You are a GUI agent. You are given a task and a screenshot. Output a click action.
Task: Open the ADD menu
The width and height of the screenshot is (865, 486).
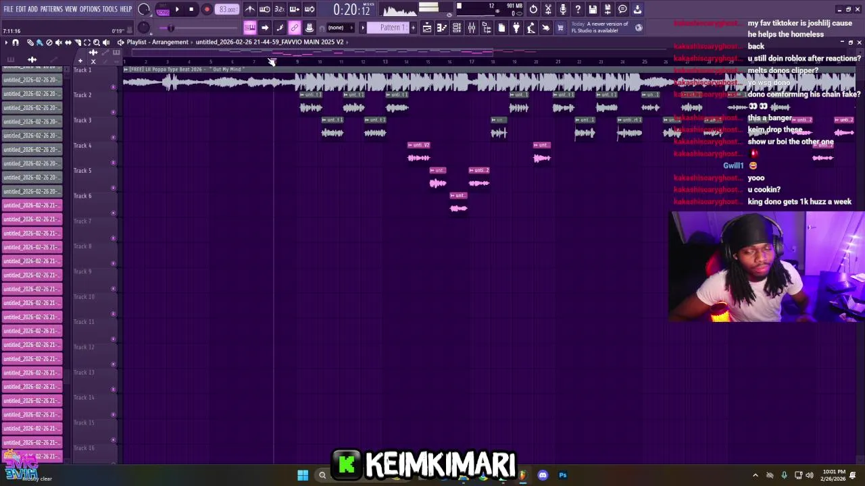pyautogui.click(x=32, y=9)
